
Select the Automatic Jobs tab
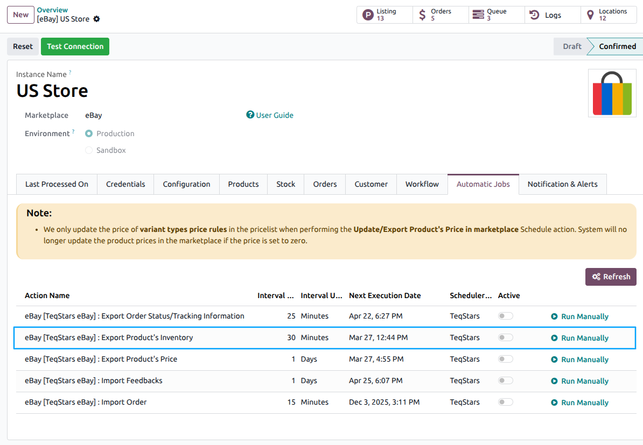pyautogui.click(x=483, y=185)
